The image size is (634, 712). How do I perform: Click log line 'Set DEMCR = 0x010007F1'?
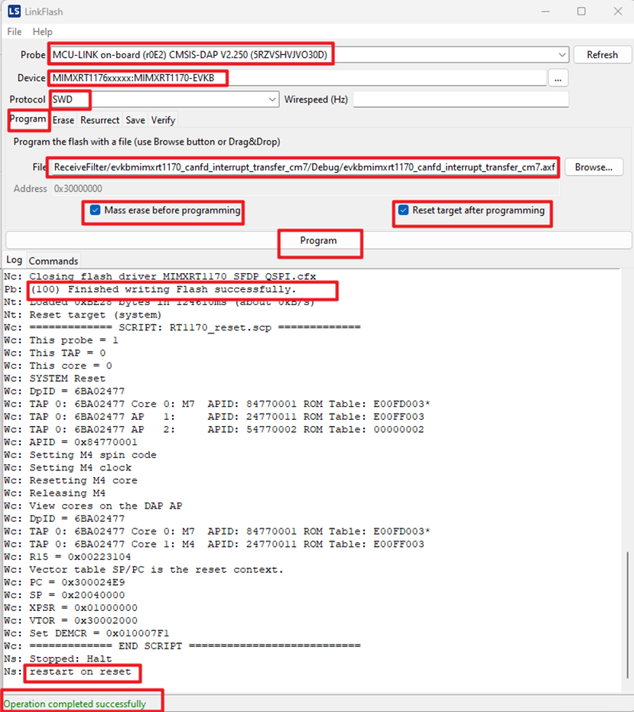point(99,632)
